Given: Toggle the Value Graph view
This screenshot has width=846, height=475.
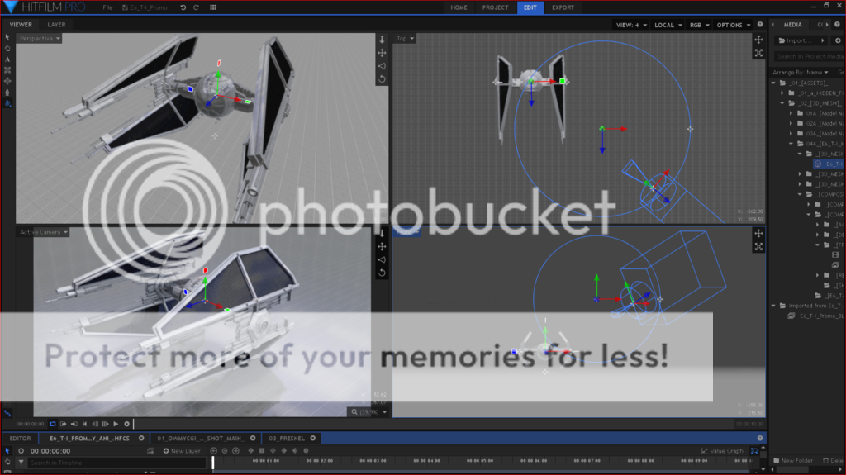Looking at the screenshot, I should 722,451.
